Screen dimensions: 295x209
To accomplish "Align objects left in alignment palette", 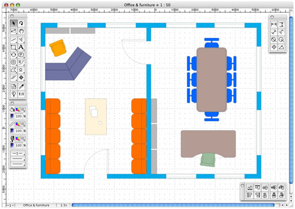I will (x=250, y=195).
